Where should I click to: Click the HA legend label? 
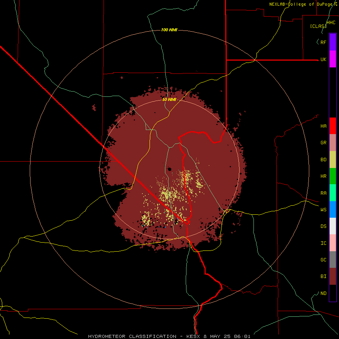(x=324, y=126)
